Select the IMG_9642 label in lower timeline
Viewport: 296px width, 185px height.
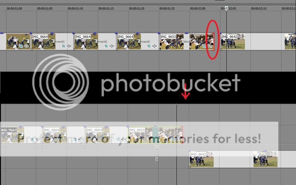198,154
